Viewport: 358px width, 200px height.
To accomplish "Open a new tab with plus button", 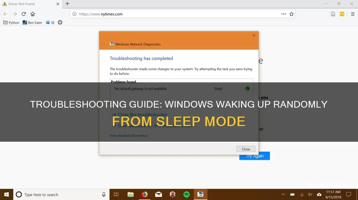I will point(67,3).
